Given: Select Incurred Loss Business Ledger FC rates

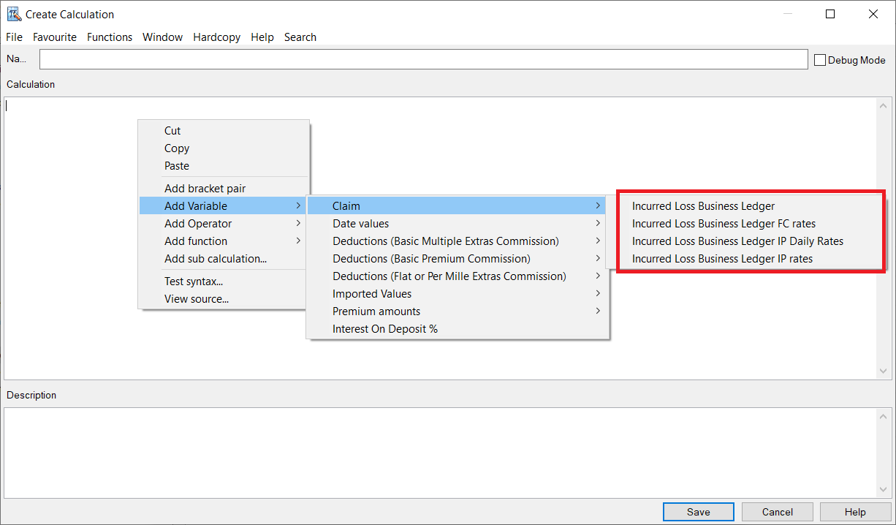Looking at the screenshot, I should click(x=724, y=224).
